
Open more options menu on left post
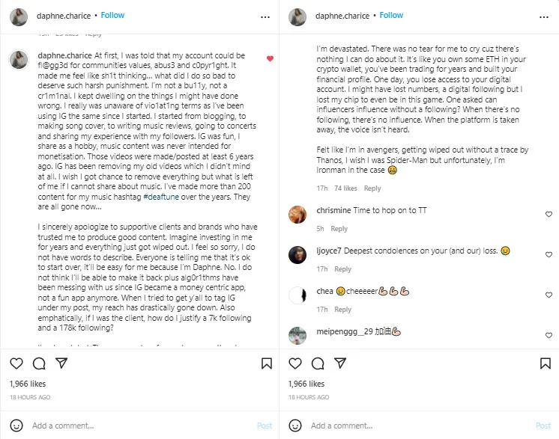(265, 16)
